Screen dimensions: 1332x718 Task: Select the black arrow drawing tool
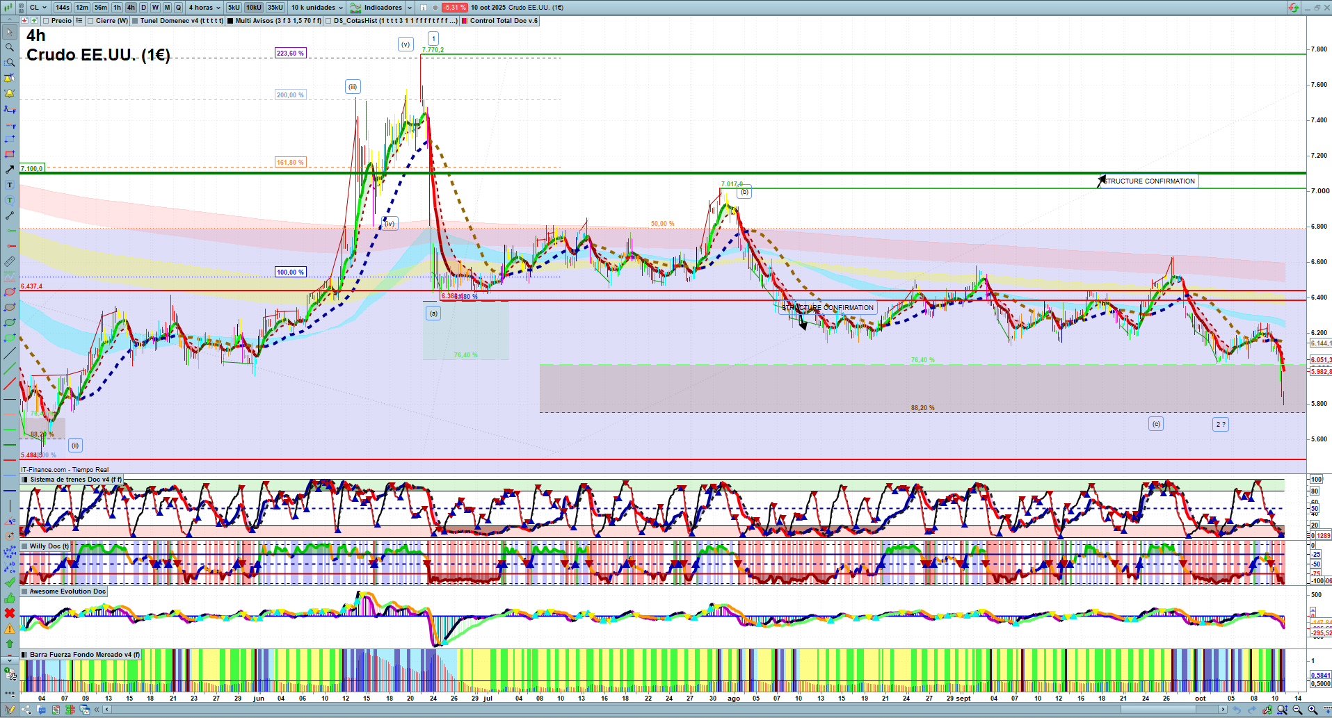pos(10,170)
